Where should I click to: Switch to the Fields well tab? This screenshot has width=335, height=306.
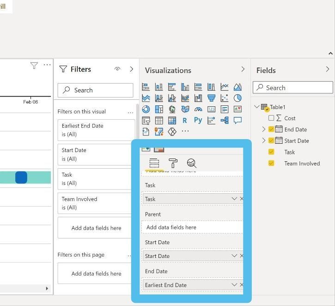(x=154, y=163)
